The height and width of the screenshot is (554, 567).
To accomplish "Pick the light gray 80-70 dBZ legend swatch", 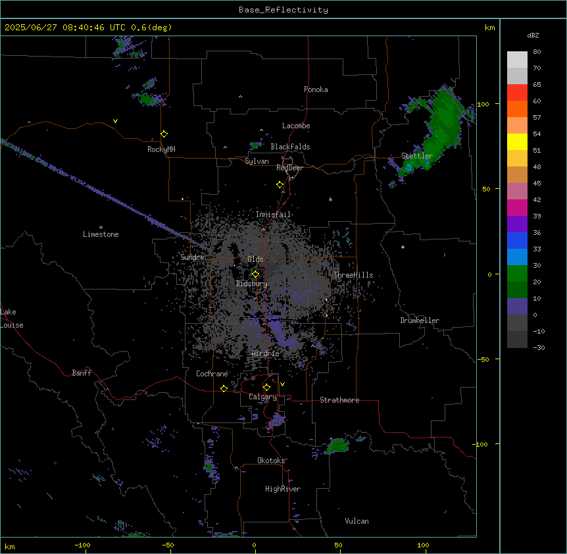I will (x=517, y=59).
